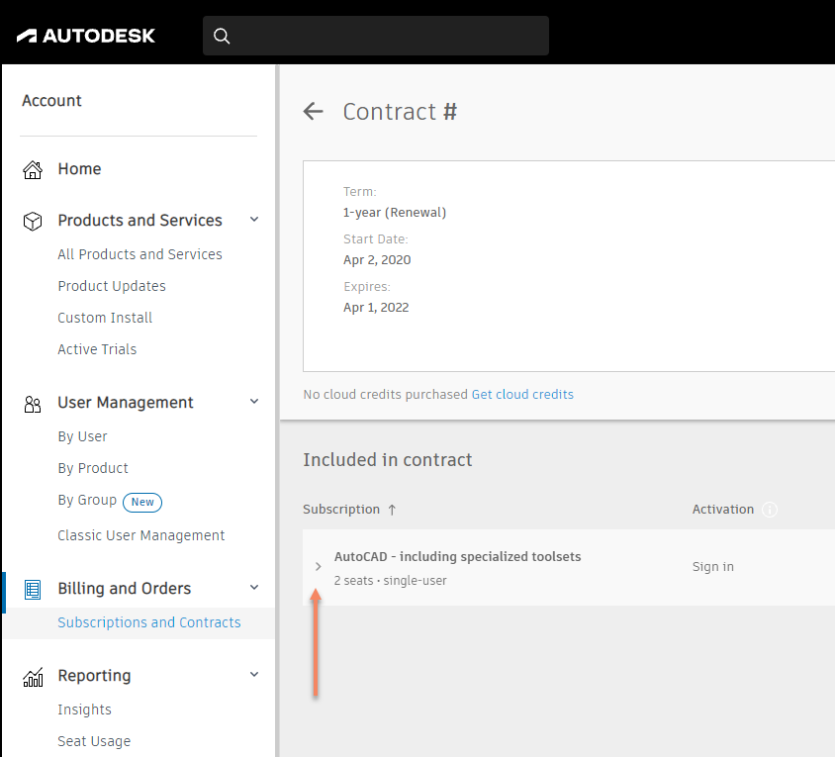Collapse the User Management section

254,402
